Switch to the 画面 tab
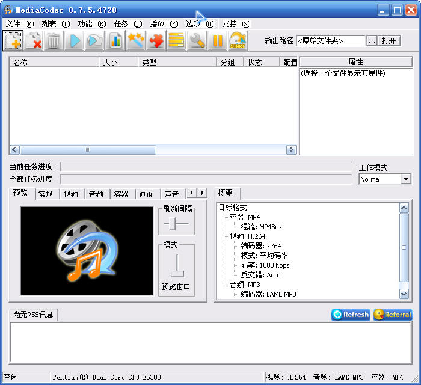Image resolution: width=421 pixels, height=385 pixels. click(146, 194)
